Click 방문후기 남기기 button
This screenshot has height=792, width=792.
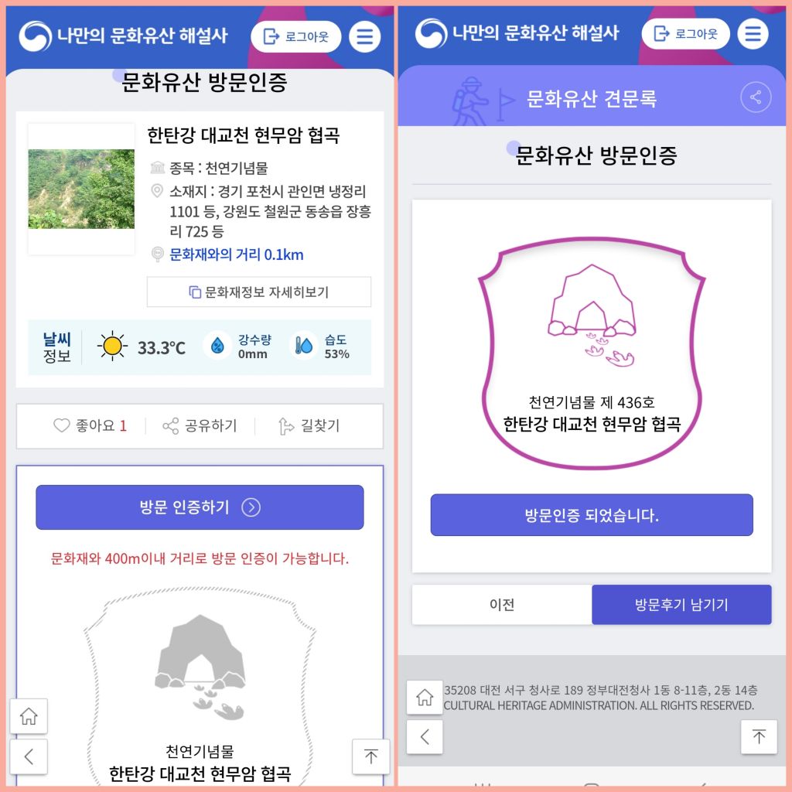[x=681, y=605]
